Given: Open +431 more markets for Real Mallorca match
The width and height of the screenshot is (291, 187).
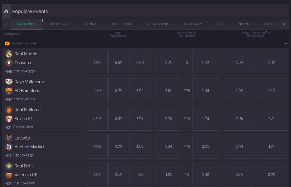Looking at the screenshot, I should pyautogui.click(x=8, y=127).
